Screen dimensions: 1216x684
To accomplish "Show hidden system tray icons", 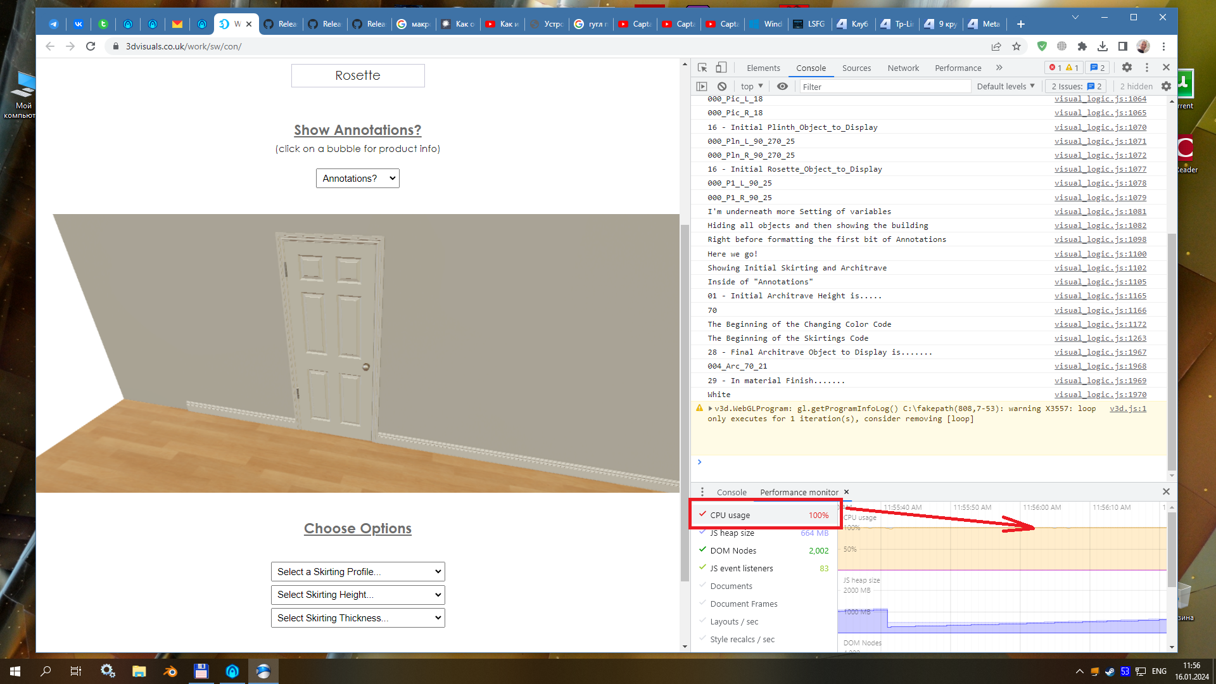I will [x=1079, y=671].
